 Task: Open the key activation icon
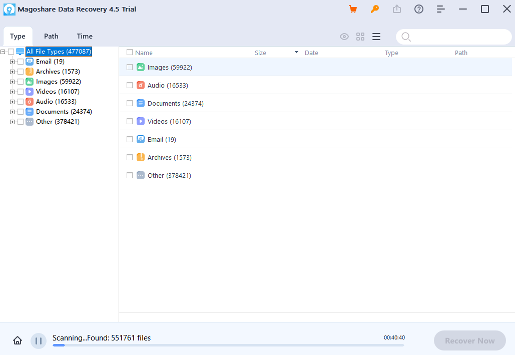tap(374, 9)
